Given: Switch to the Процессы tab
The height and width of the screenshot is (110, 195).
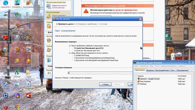Looking at the screenshot, I should tap(150, 70).
